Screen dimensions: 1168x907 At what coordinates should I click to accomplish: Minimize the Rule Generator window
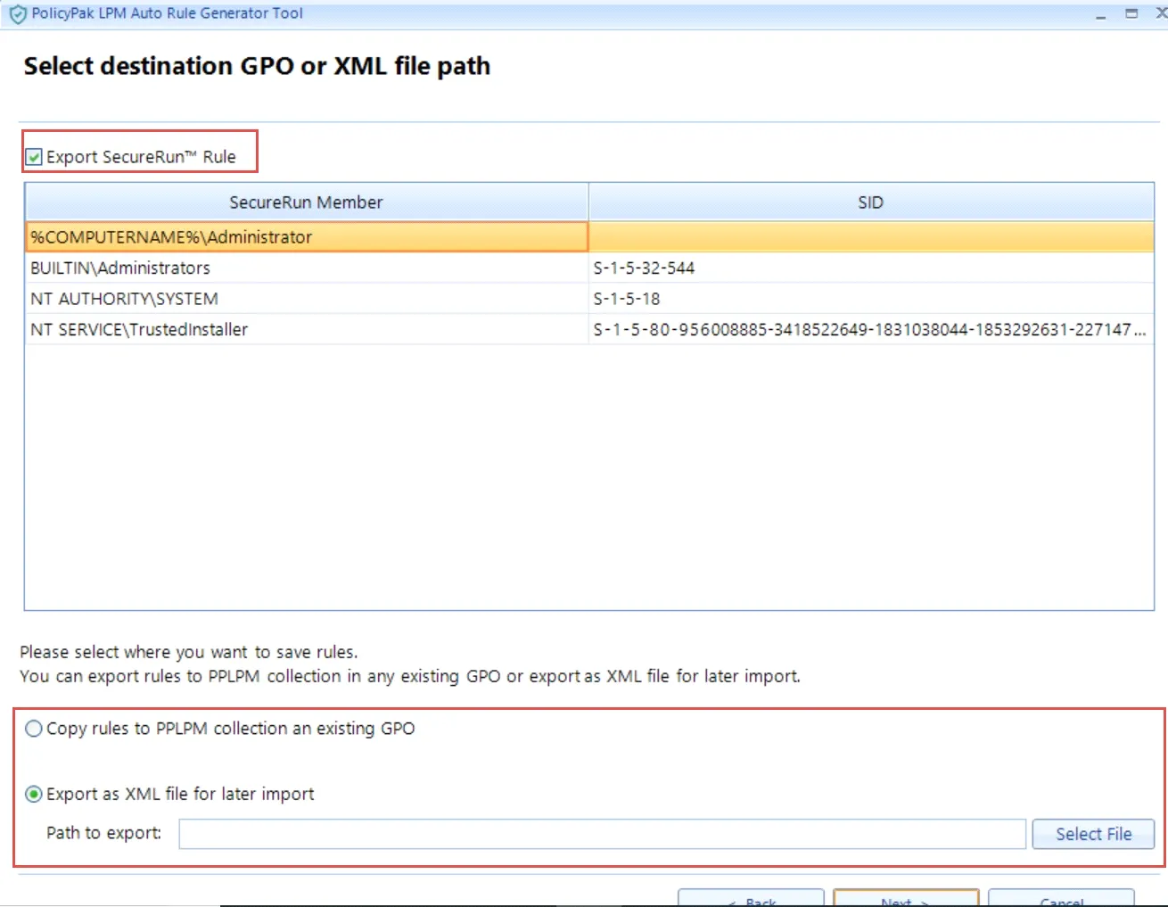tap(1102, 13)
